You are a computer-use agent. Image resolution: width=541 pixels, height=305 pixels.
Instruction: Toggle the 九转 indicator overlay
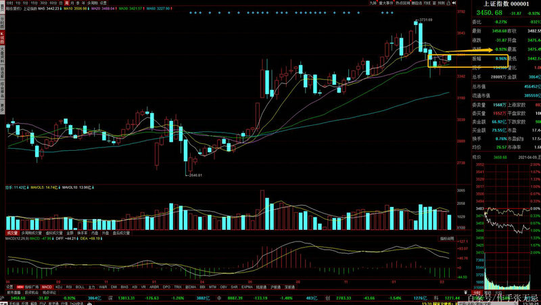371,3
